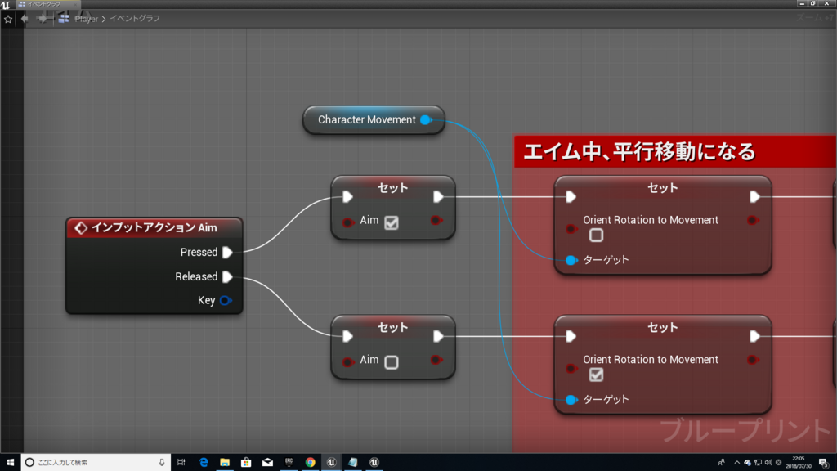Uncheck the Aim checkbox in the top Set node
The image size is (837, 471).
(x=393, y=220)
